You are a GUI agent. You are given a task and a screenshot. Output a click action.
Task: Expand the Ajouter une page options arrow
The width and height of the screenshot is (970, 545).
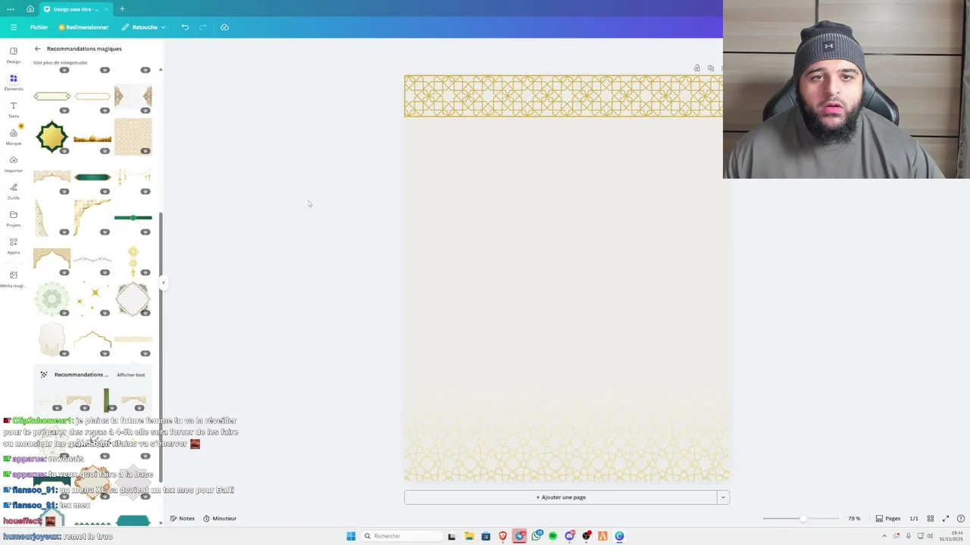(723, 497)
